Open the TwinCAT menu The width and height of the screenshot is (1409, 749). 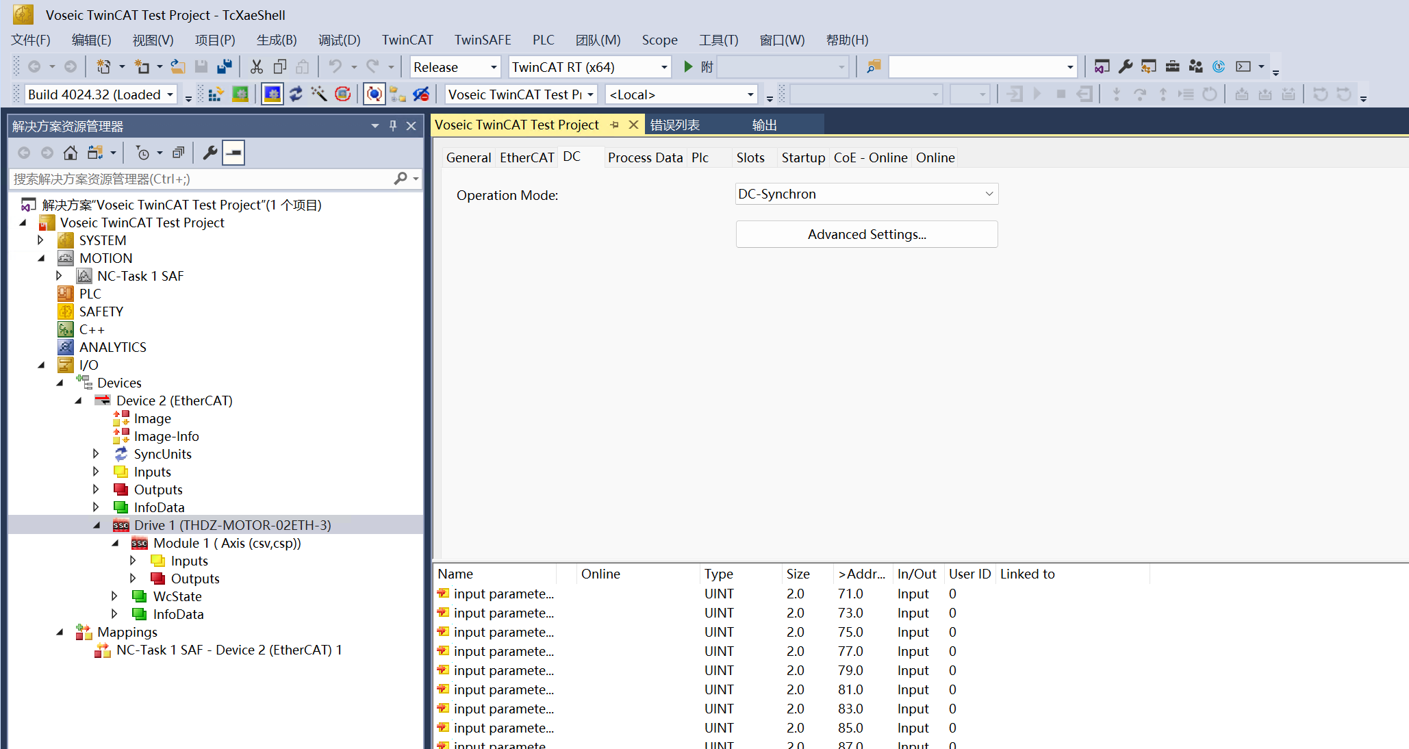[407, 40]
